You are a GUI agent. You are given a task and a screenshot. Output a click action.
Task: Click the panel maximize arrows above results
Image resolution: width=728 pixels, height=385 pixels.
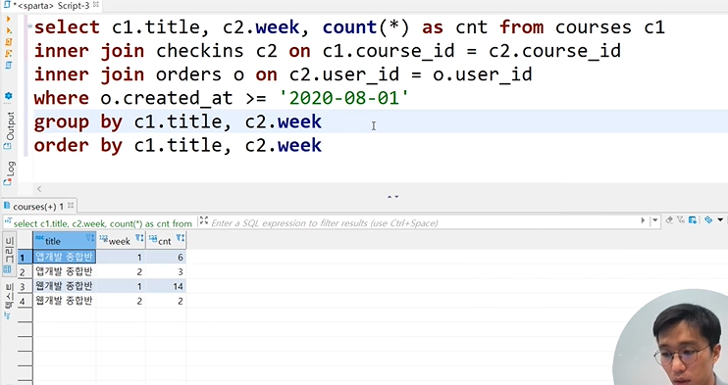point(392,197)
